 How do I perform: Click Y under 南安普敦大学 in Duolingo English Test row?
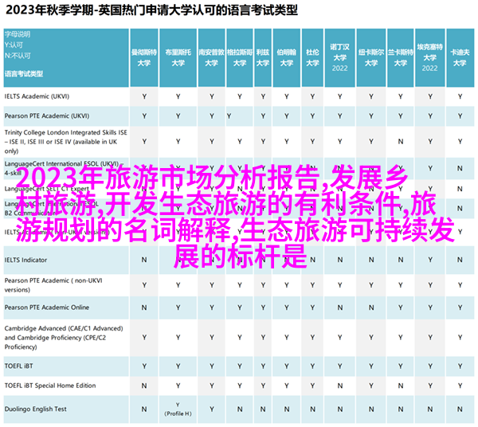[212, 409]
